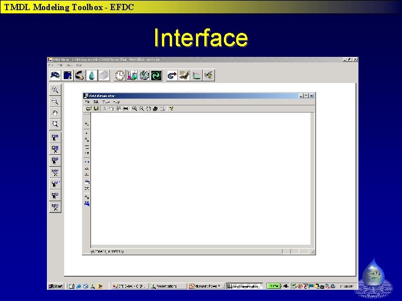Screen dimensions: 402x301
Task: Click the open folder icon in Grid Generator
Action: (x=89, y=109)
